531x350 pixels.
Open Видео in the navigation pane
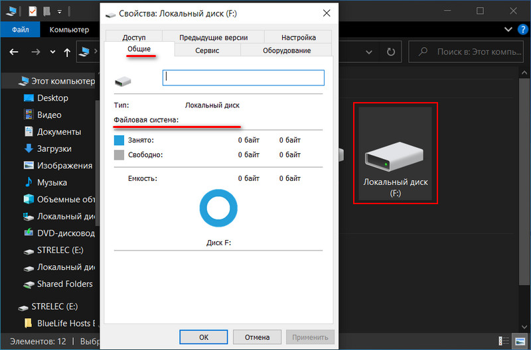(49, 115)
